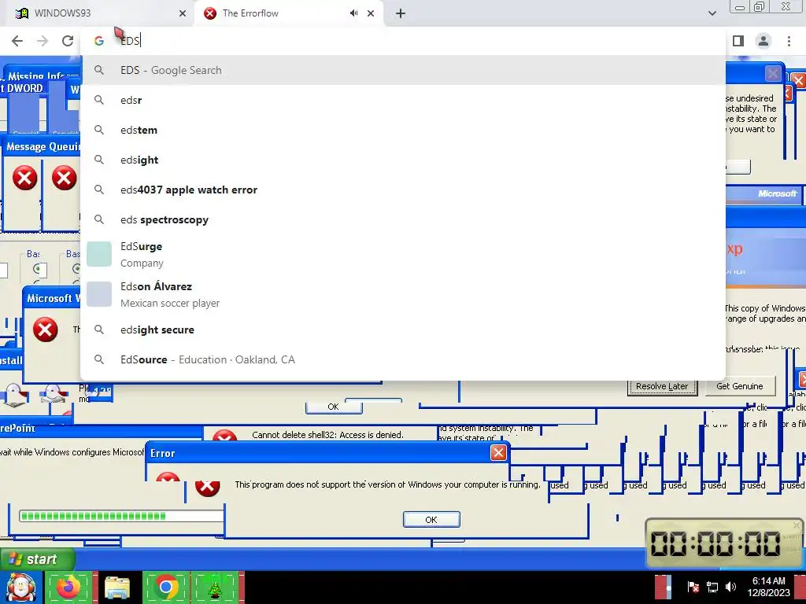This screenshot has width=806, height=604.
Task: Click the browser forward arrow
Action: 43,41
